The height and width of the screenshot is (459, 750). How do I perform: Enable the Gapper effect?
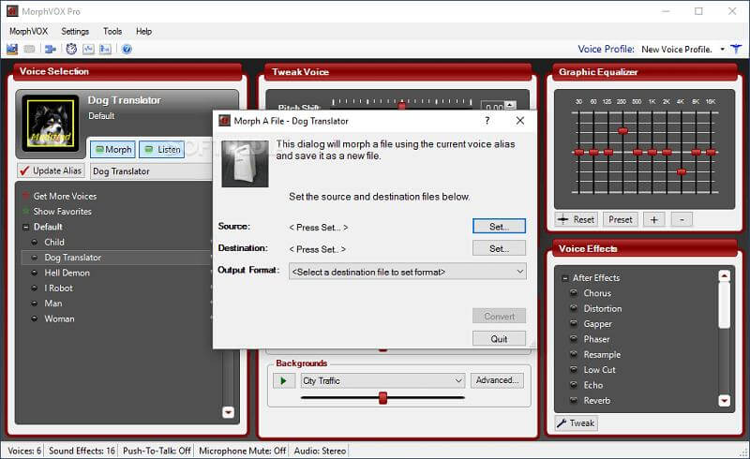[x=574, y=324]
